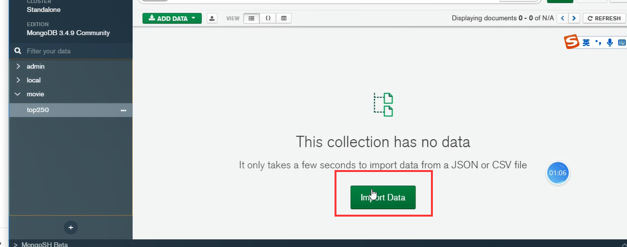Click the MongoDB 3.4.9 Community edition text

(x=68, y=33)
